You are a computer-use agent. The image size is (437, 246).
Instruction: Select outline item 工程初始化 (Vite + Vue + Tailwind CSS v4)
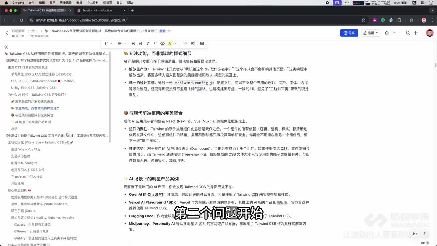pyautogui.click(x=41, y=142)
